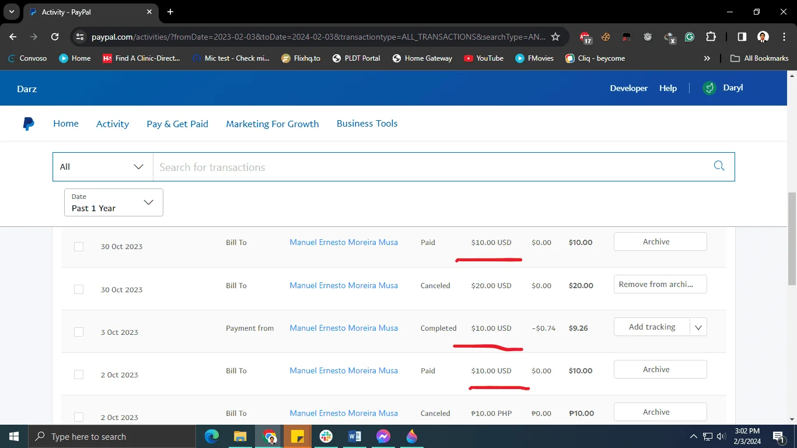Open the cookie extension icon
The width and height of the screenshot is (797, 448).
coord(606,37)
